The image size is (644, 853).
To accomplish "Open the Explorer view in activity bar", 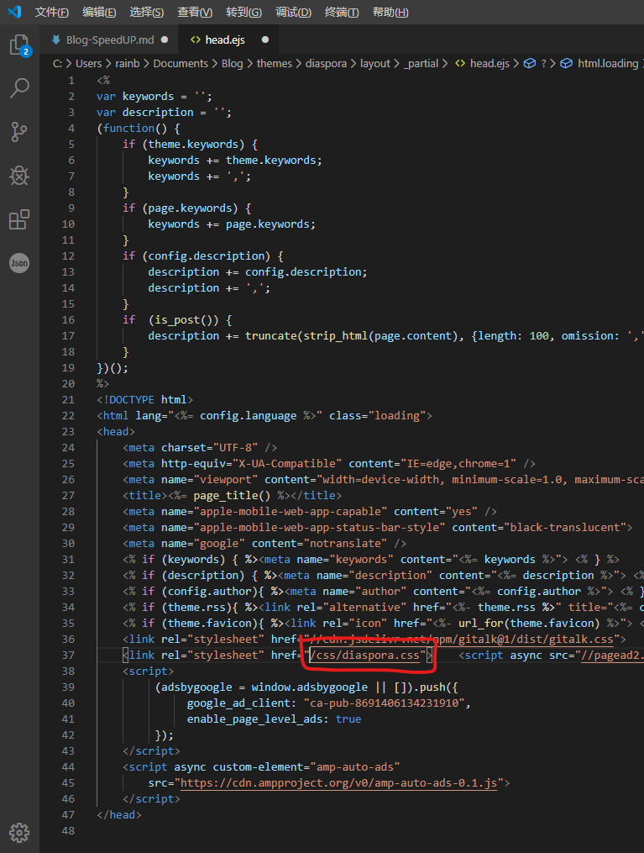I will point(19,45).
